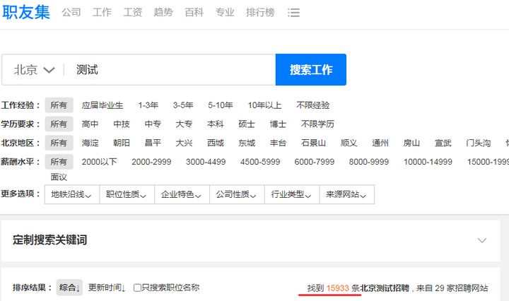This screenshot has width=509, height=301.
Task: Go to 工资 nav item
Action: pos(132,12)
